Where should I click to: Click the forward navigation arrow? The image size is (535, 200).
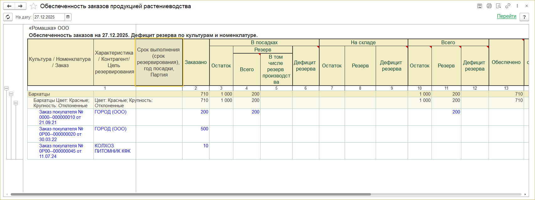(20, 6)
